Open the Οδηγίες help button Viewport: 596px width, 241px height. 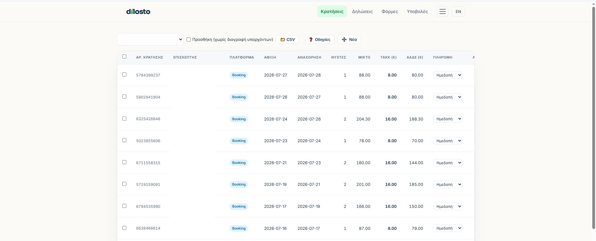pos(320,39)
